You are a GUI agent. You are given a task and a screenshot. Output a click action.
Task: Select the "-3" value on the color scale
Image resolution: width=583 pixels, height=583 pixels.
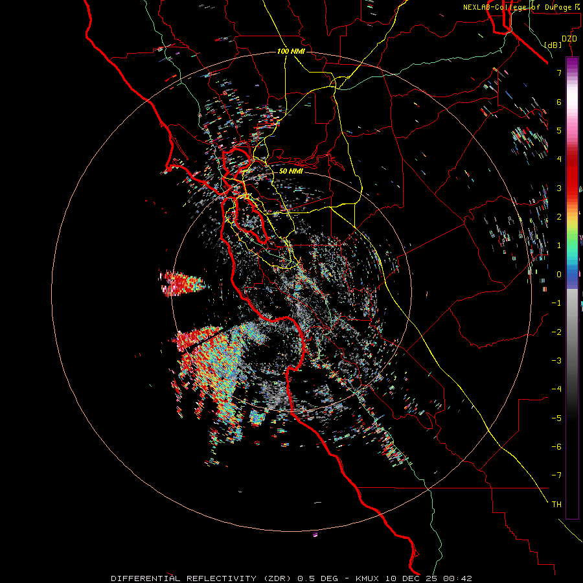pos(556,361)
